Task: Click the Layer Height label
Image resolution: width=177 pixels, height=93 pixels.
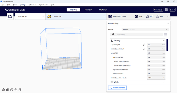Action: point(115,45)
